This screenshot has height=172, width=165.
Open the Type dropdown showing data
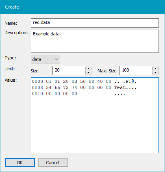46,59
